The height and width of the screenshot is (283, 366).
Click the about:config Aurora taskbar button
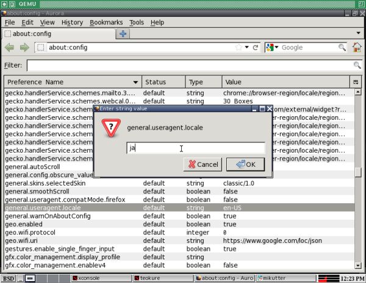224,278
